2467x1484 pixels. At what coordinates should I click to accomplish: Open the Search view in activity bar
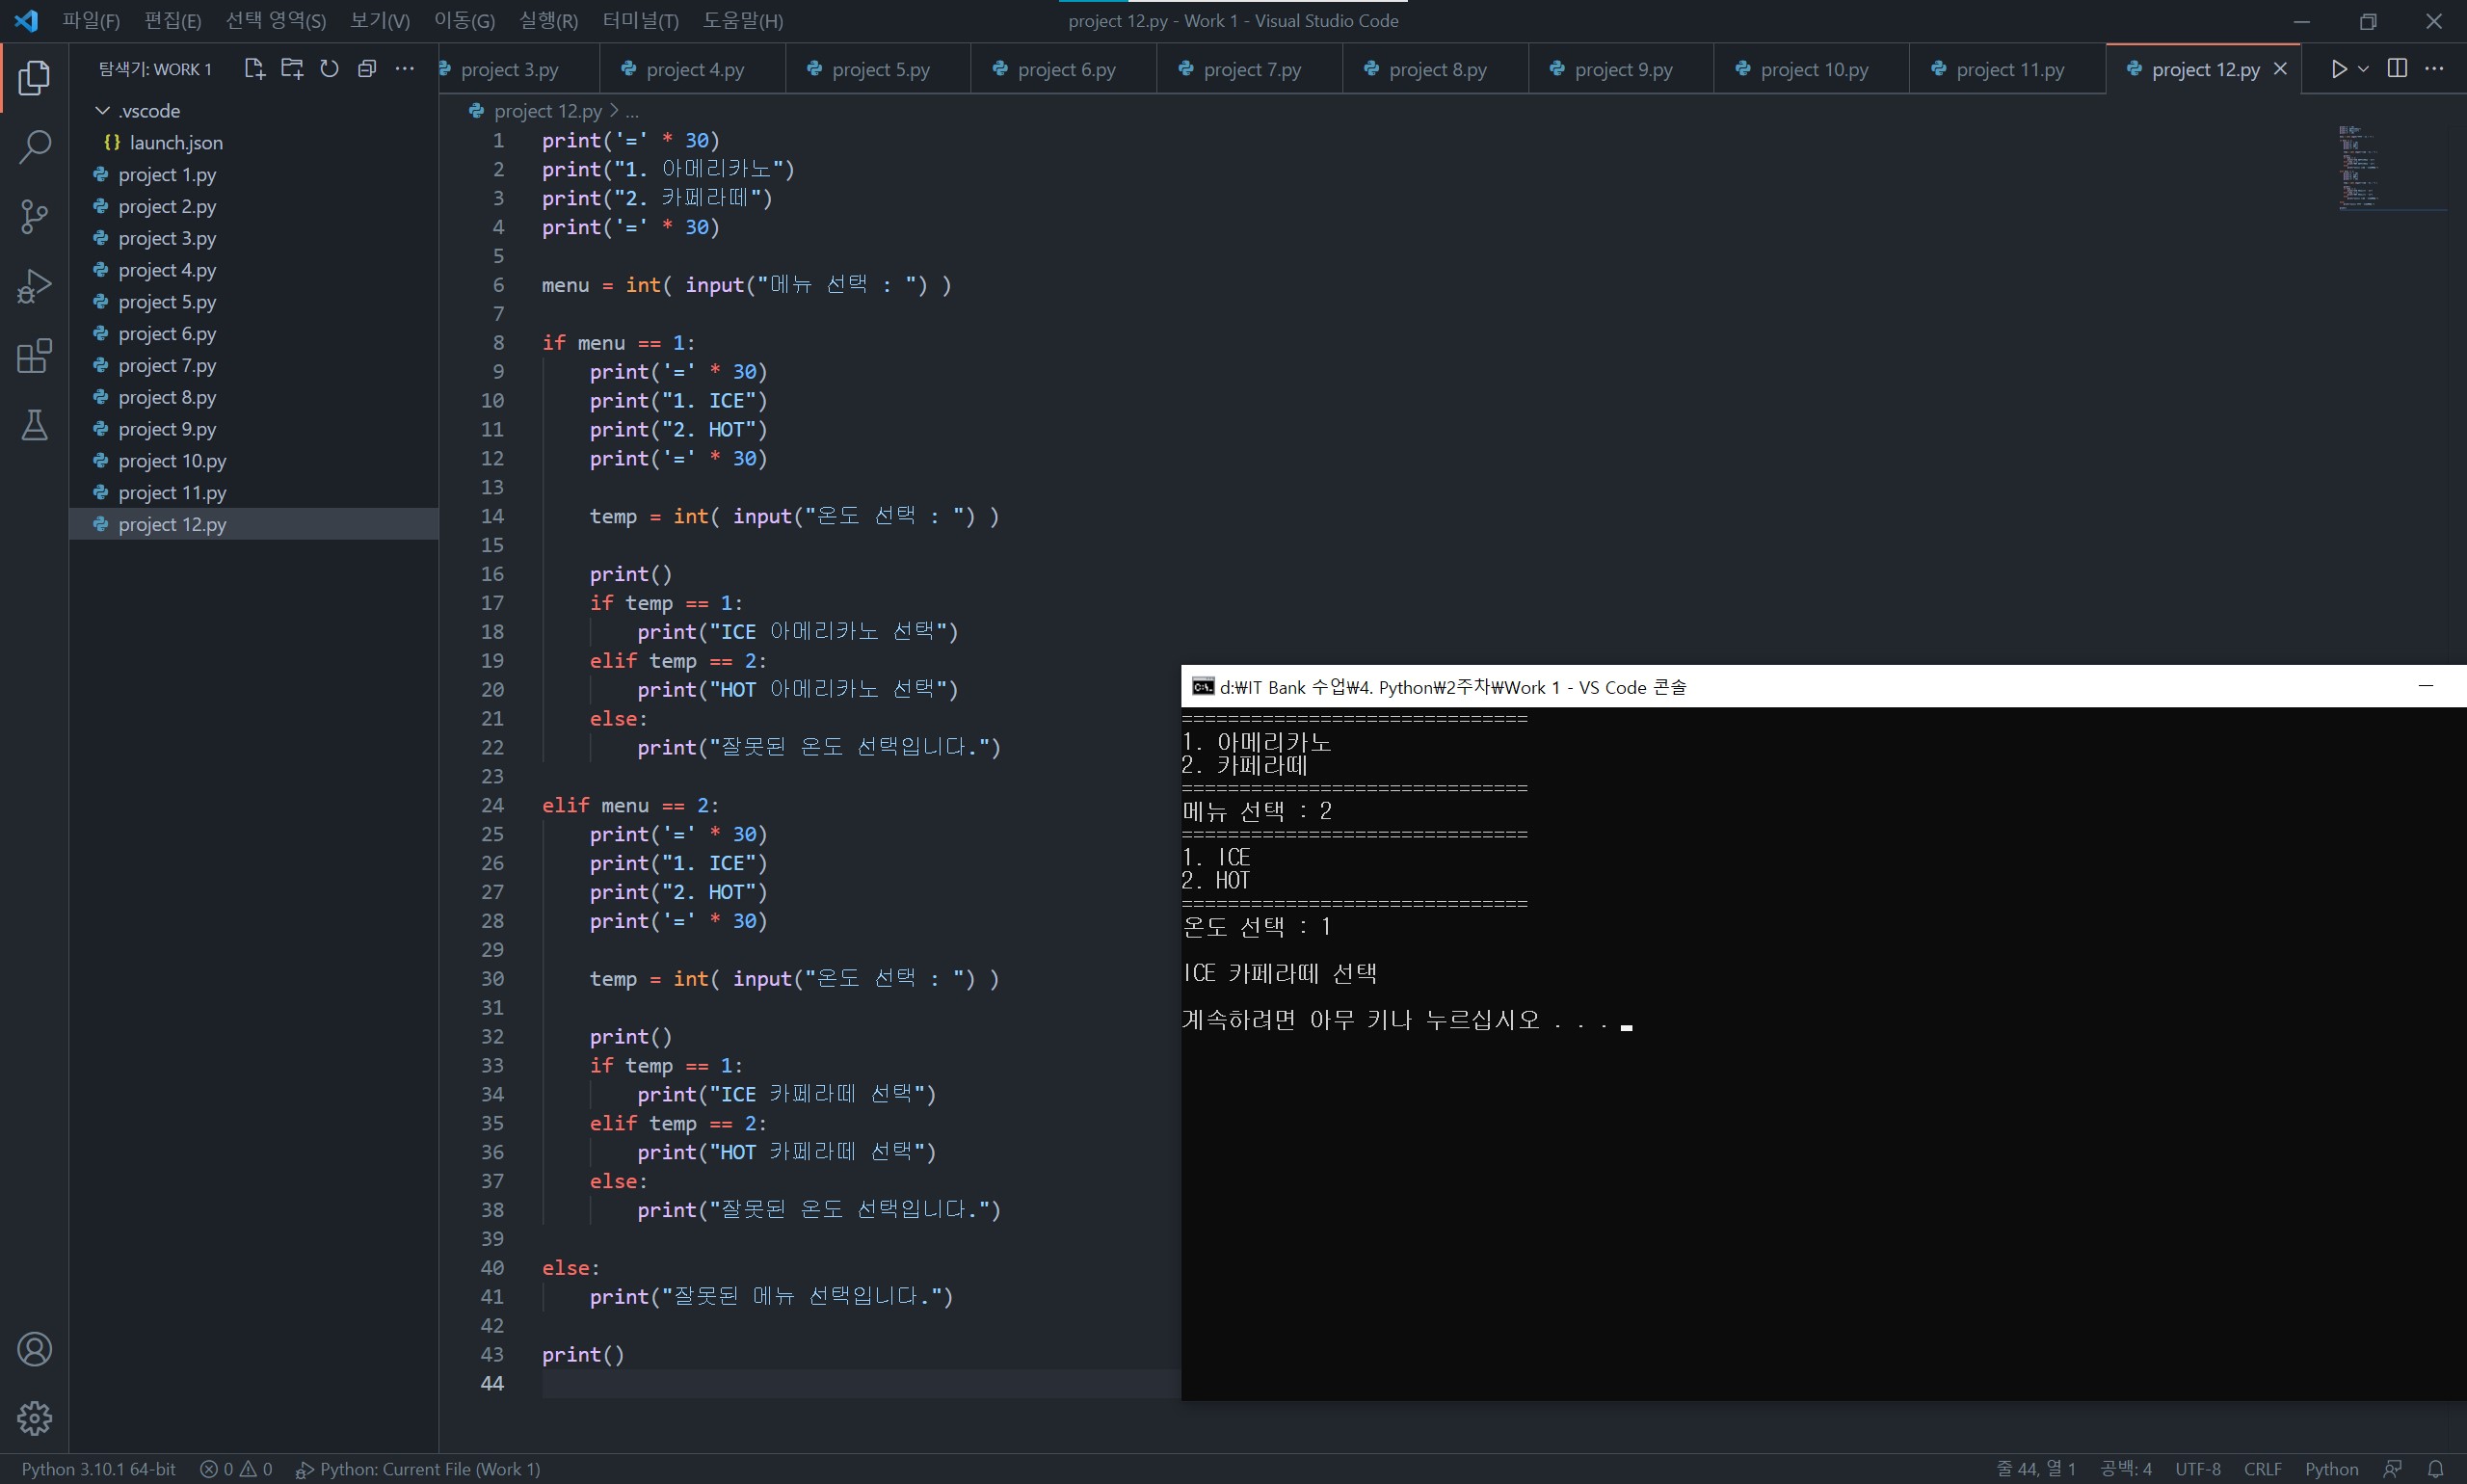pos(34,147)
